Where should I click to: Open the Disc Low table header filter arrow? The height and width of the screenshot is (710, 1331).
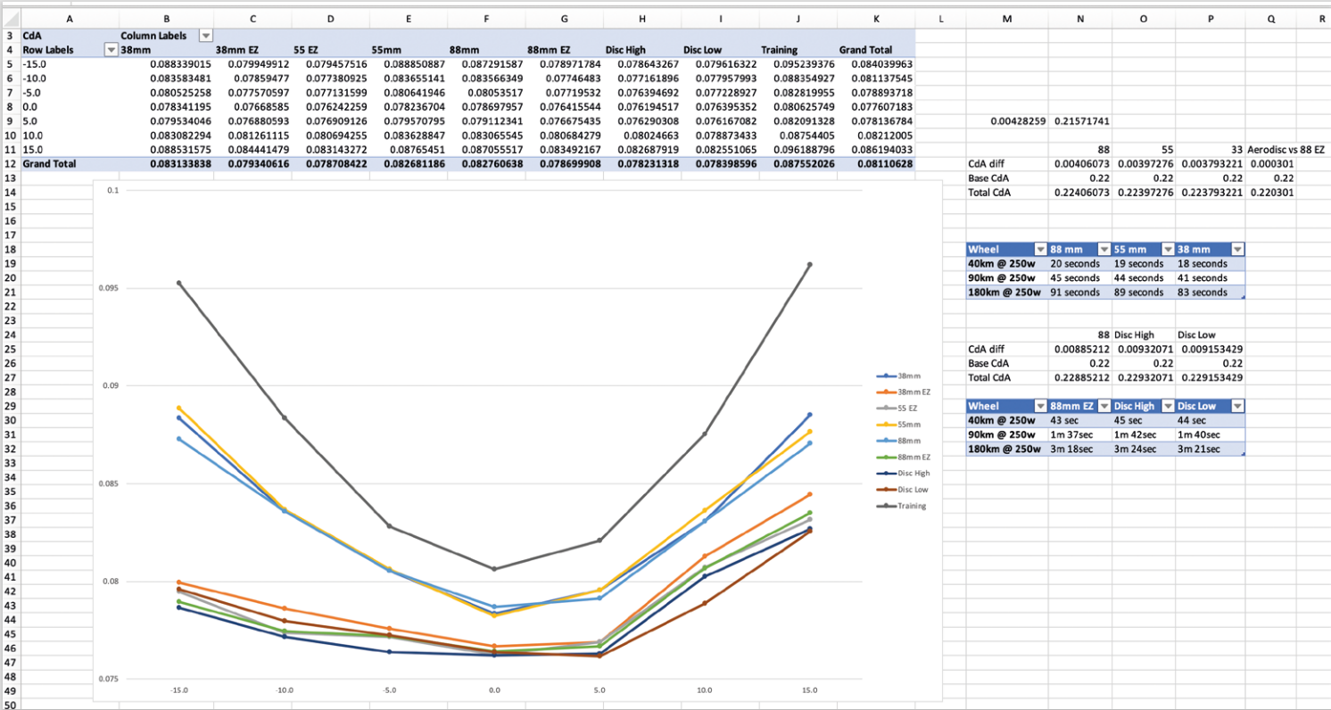pos(1237,406)
